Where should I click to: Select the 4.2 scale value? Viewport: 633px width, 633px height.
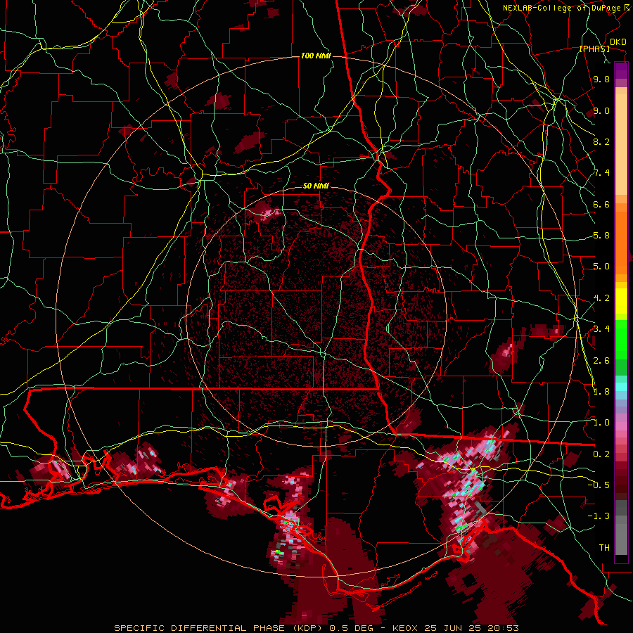click(x=601, y=298)
